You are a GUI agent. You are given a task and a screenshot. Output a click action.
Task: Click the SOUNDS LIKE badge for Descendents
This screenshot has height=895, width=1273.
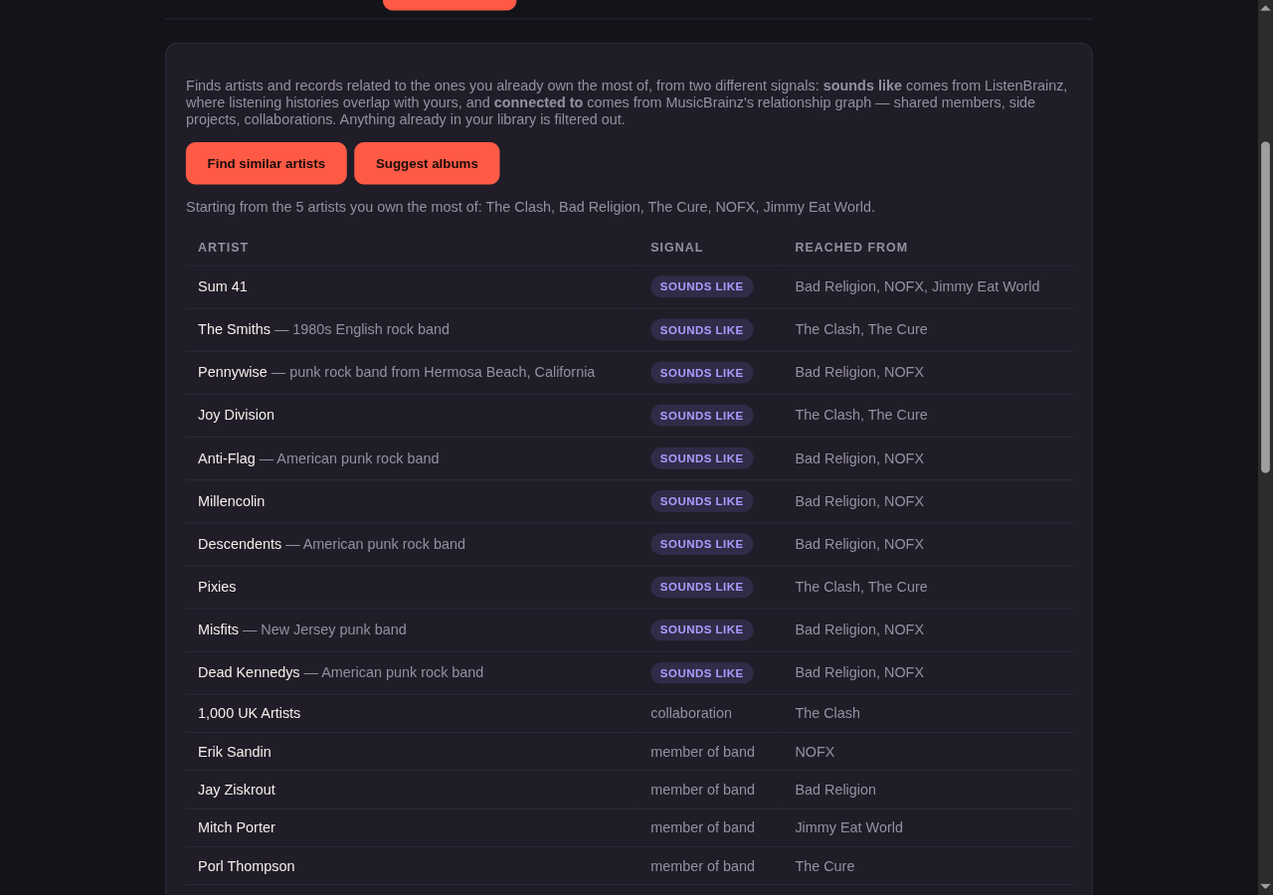coord(702,544)
